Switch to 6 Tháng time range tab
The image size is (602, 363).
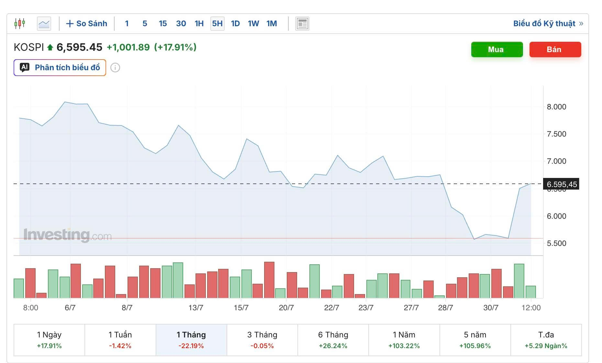click(x=333, y=340)
